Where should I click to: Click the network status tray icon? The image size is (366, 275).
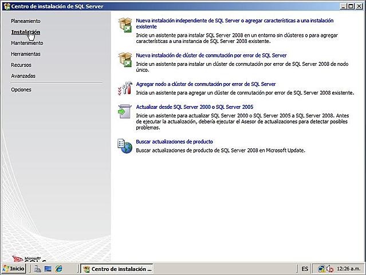(x=321, y=269)
